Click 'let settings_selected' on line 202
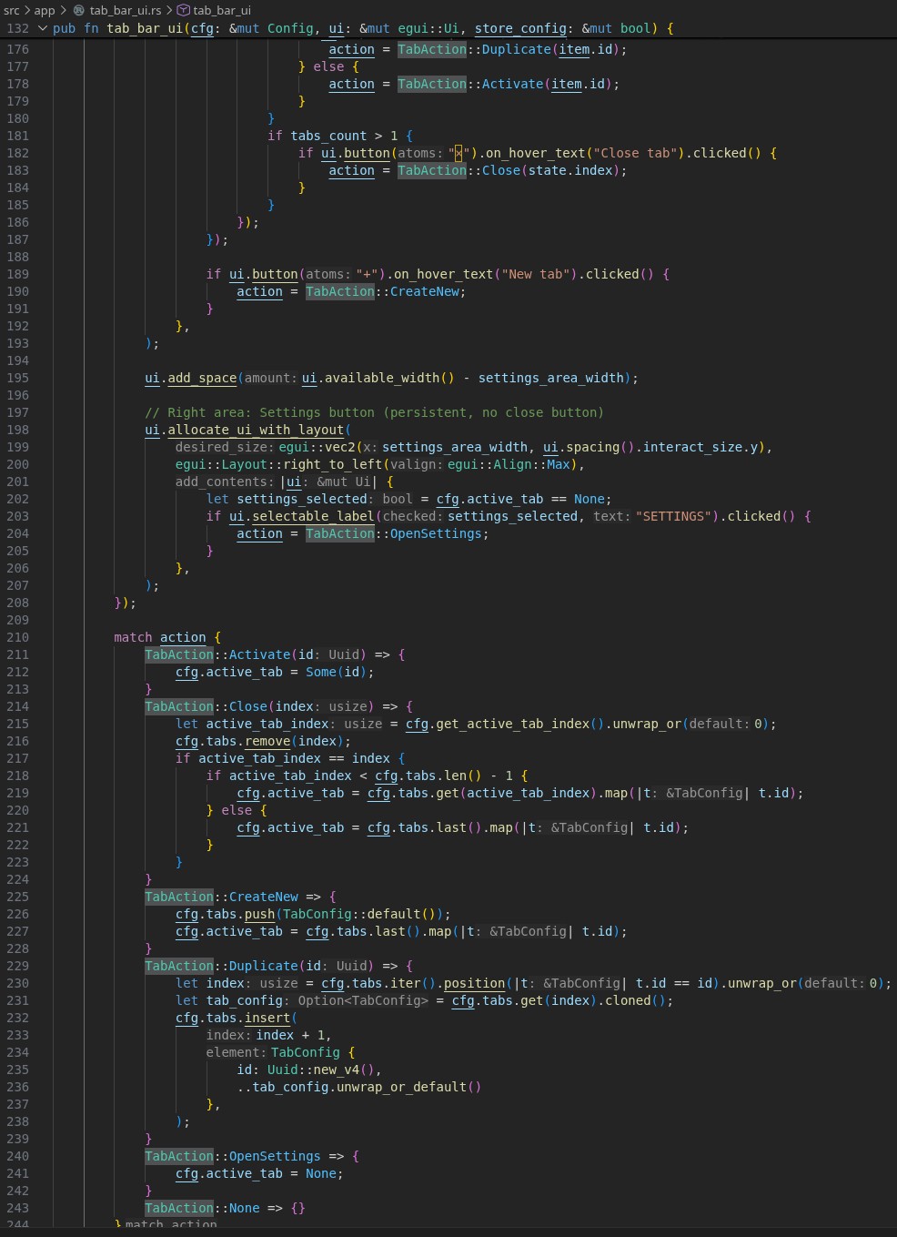897x1237 pixels. (x=287, y=499)
